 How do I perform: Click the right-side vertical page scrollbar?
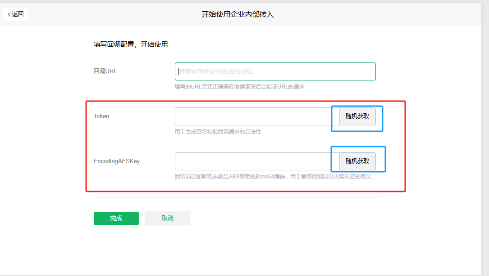(x=485, y=135)
